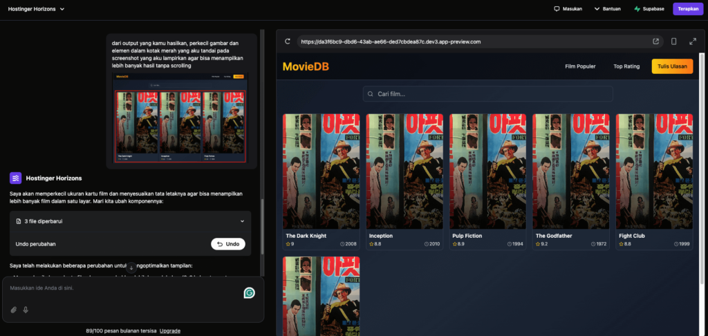
Task: Click the 9.2 rating on The Godfather
Action: (x=544, y=244)
